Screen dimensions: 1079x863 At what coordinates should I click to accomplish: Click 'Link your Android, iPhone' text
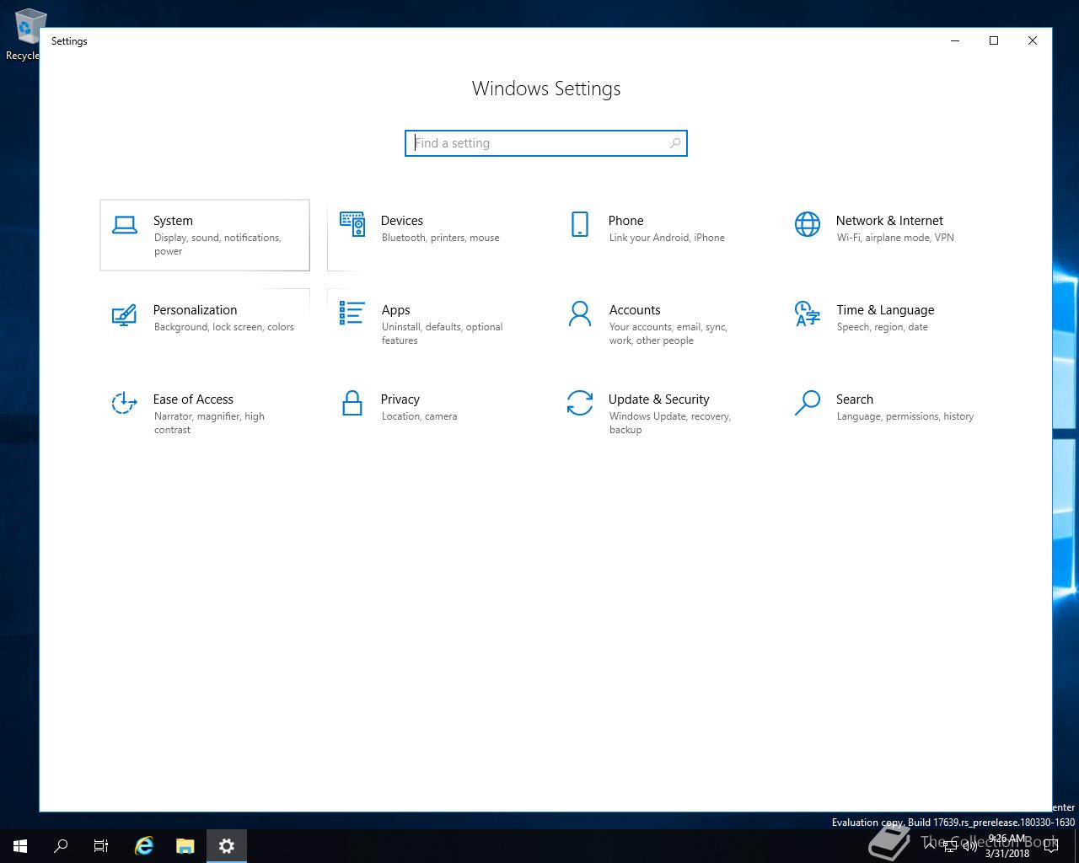click(x=667, y=238)
